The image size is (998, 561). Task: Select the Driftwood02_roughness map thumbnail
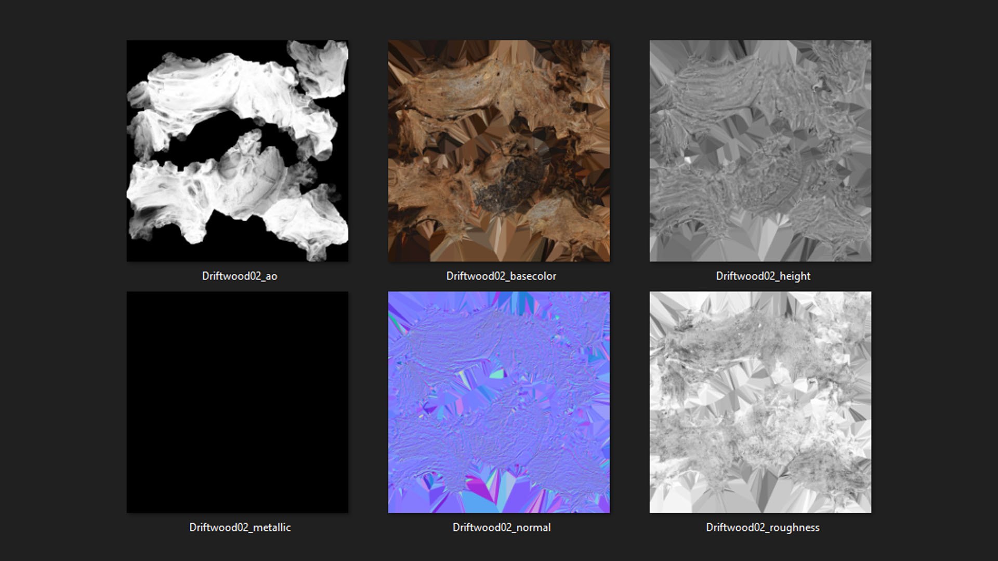[x=760, y=402]
